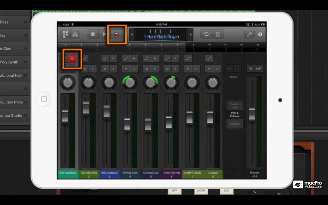
Task: Open automation mode on StingerBass channel
Action: [105, 59]
